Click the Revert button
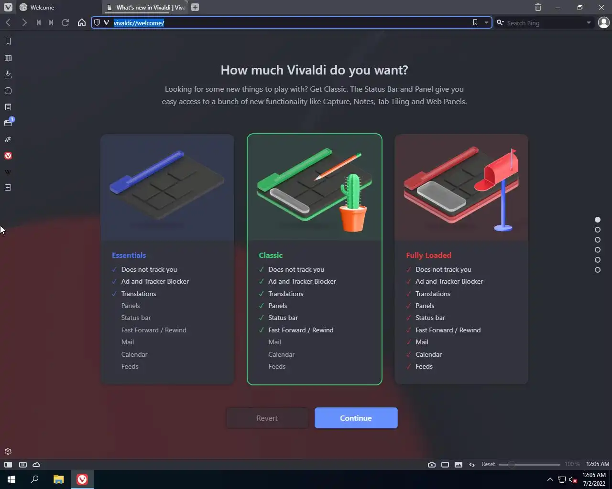612x489 pixels. pos(267,418)
